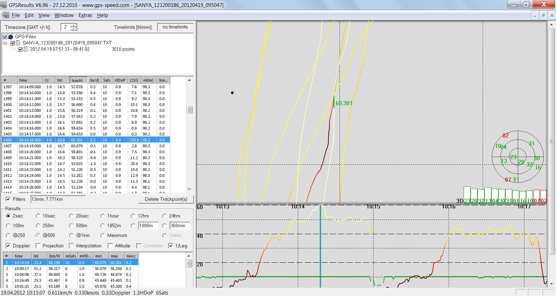Click the timezone value field

coord(65,27)
